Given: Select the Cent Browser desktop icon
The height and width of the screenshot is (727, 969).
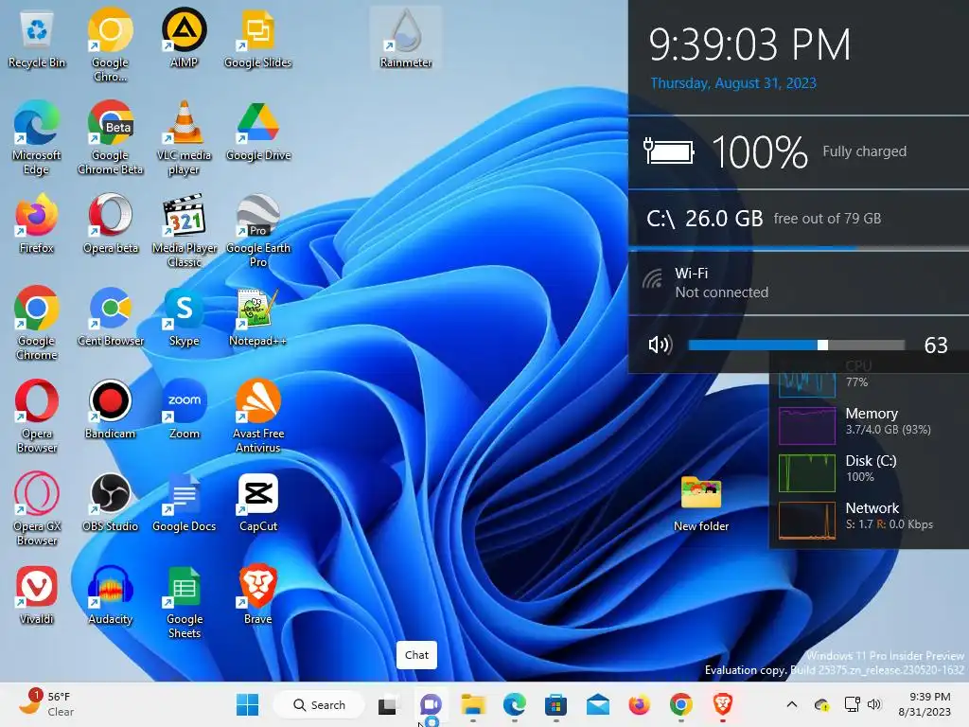Looking at the screenshot, I should pyautogui.click(x=111, y=318).
